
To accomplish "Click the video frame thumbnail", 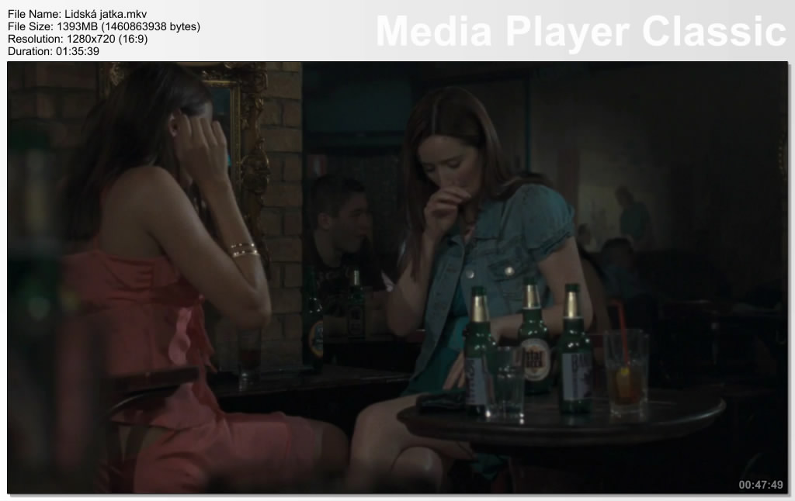I will coord(397,277).
